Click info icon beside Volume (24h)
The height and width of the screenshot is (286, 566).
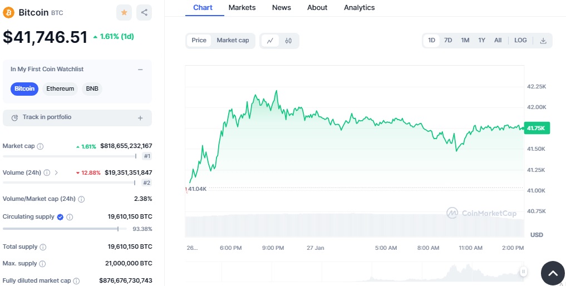coord(47,172)
